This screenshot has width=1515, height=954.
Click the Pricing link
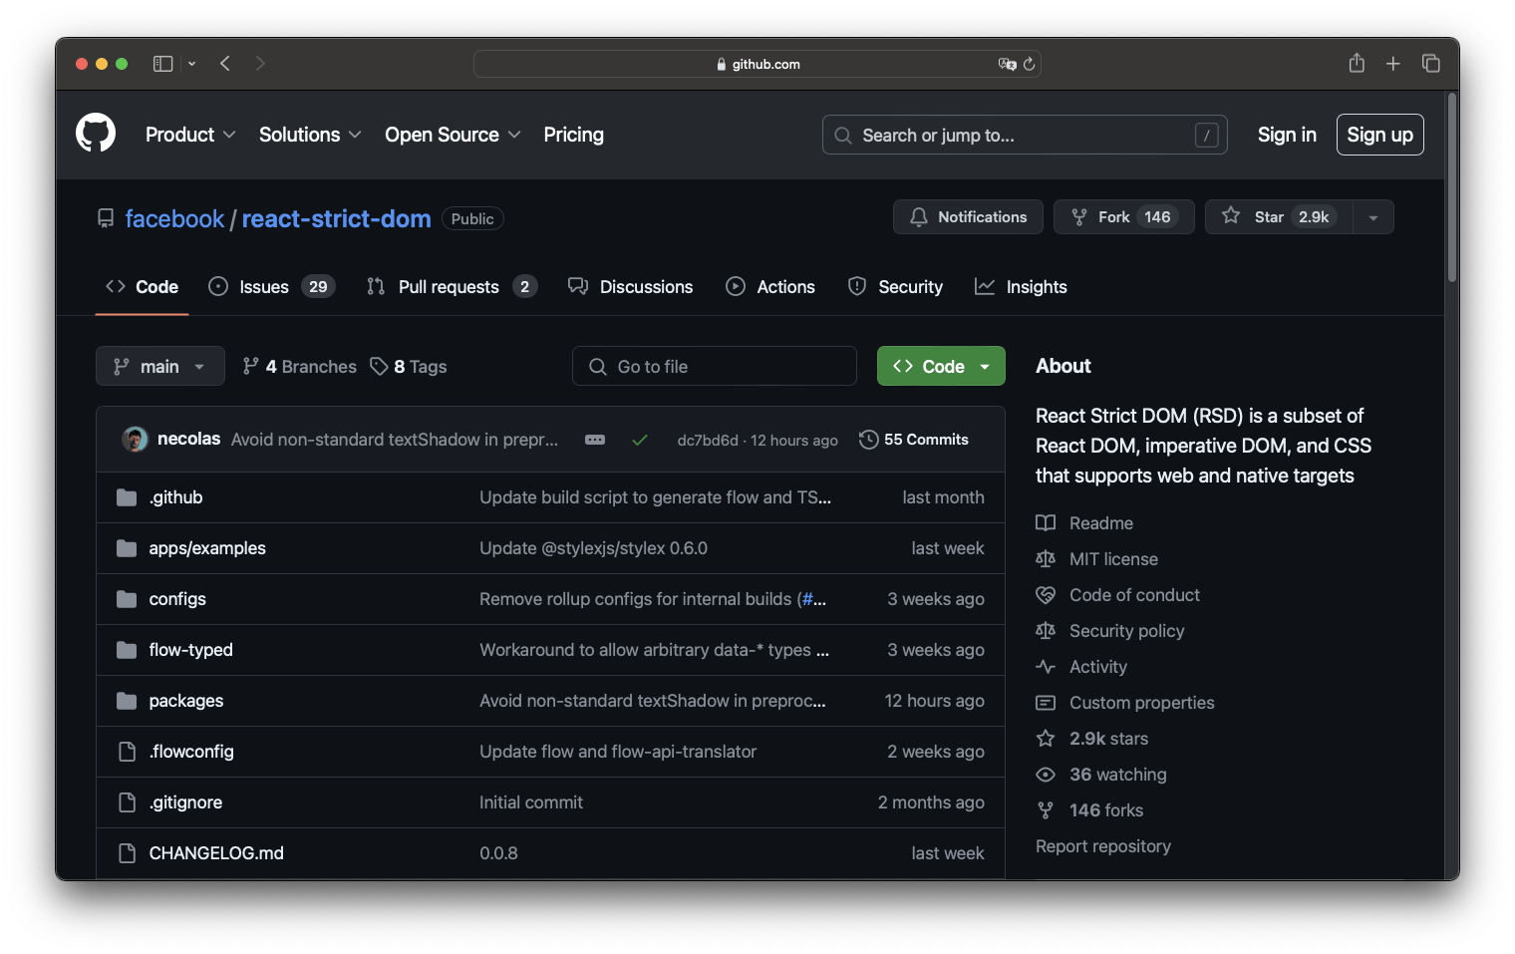(x=573, y=135)
